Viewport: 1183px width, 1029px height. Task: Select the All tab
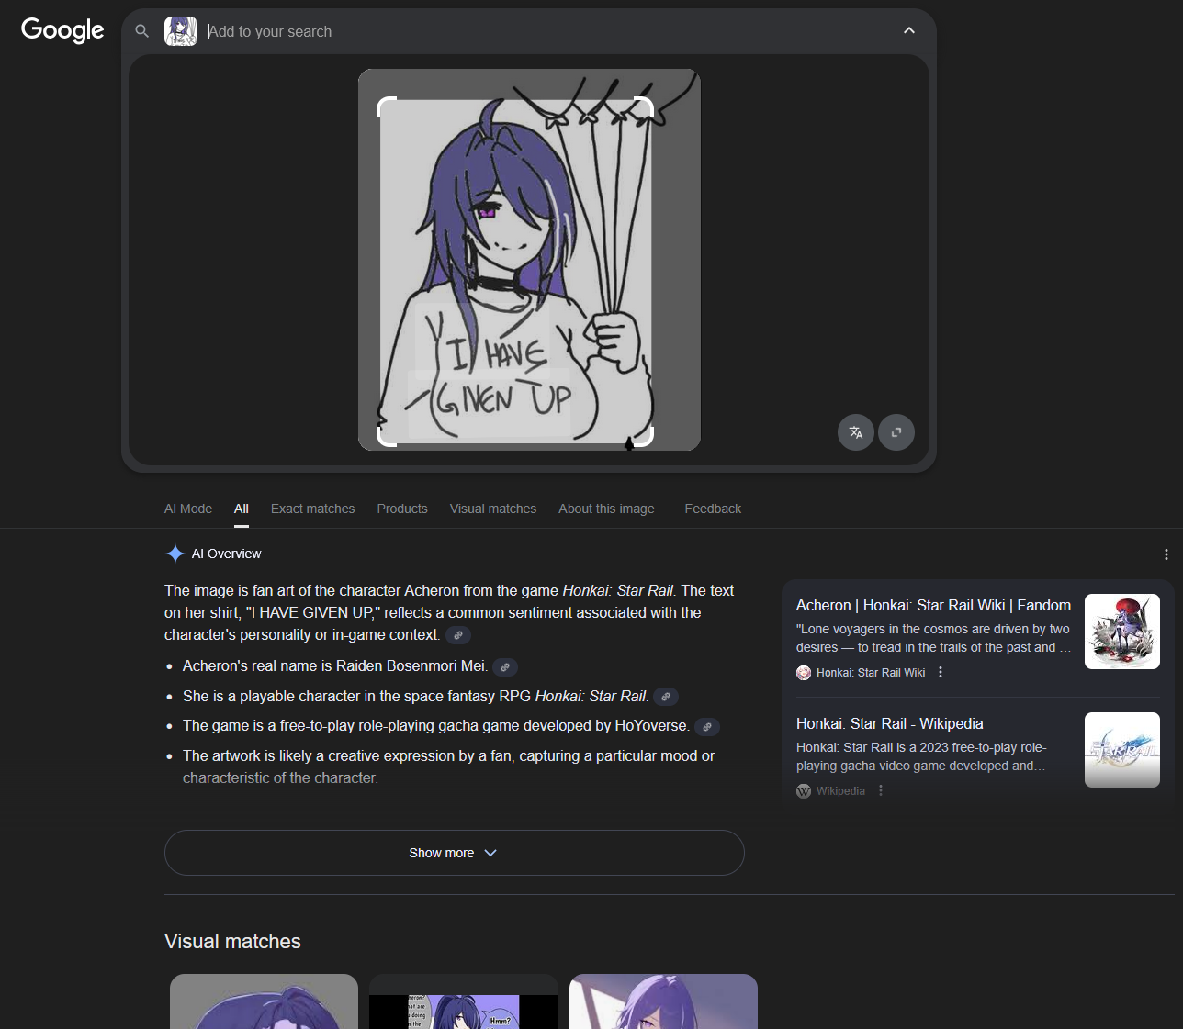(x=242, y=509)
